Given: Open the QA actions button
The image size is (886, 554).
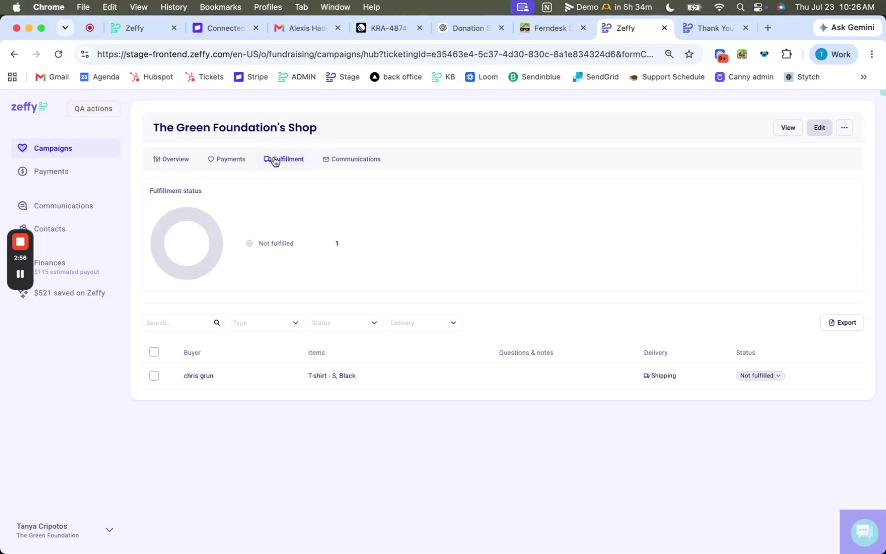Looking at the screenshot, I should 93,109.
